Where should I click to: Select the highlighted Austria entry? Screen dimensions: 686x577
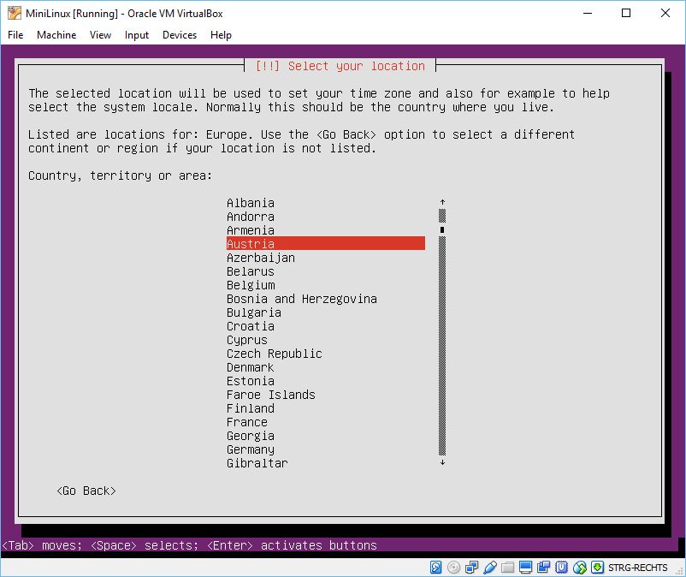point(325,244)
